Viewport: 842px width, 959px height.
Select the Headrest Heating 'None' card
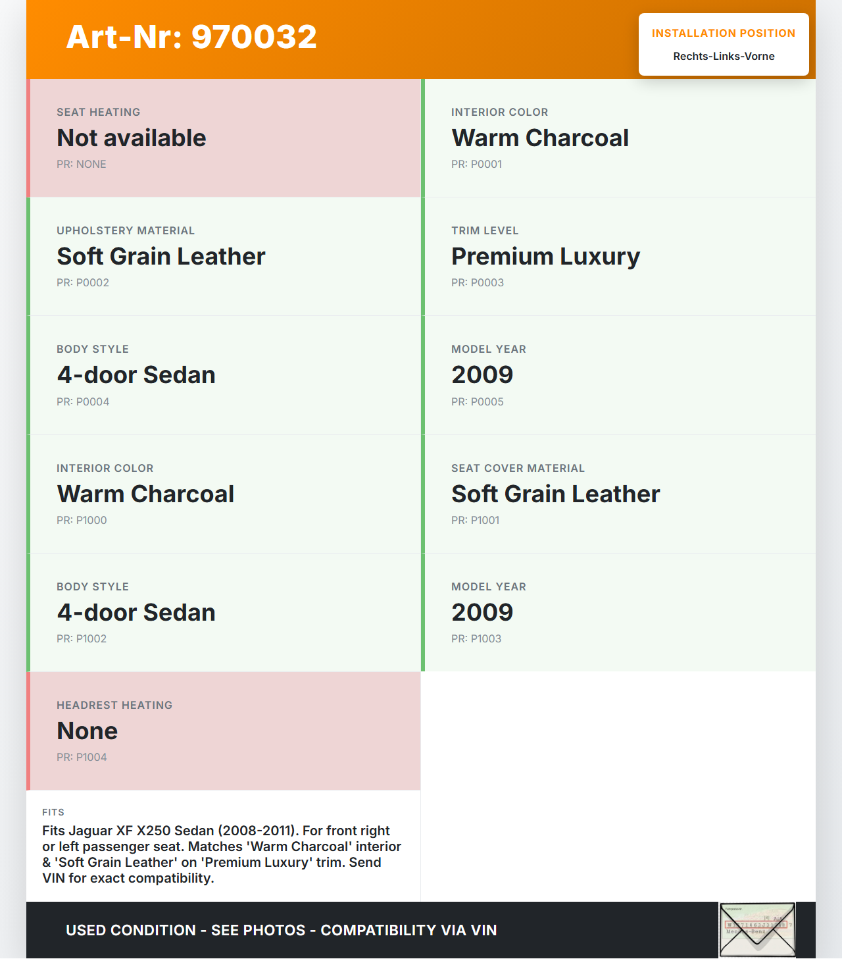click(224, 731)
